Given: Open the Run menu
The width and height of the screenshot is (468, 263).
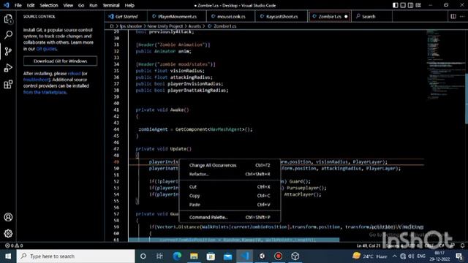Looking at the screenshot, I should click(x=94, y=5).
